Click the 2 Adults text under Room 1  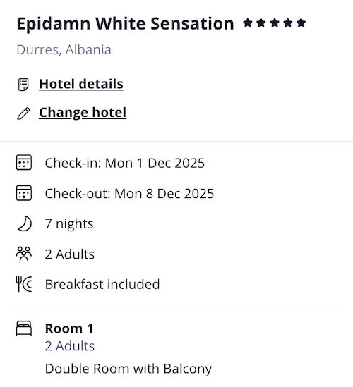tap(70, 346)
